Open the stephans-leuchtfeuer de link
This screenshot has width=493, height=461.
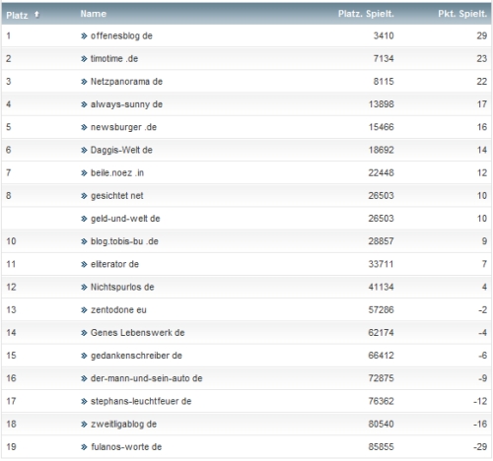(141, 401)
